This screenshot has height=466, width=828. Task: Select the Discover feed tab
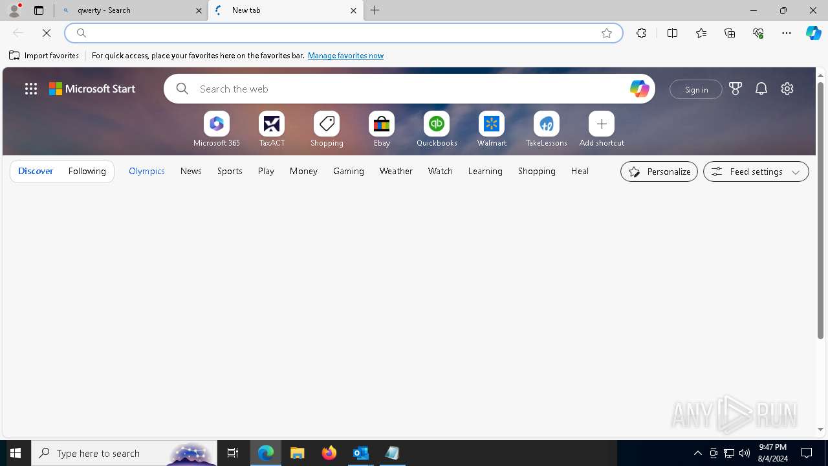36,171
